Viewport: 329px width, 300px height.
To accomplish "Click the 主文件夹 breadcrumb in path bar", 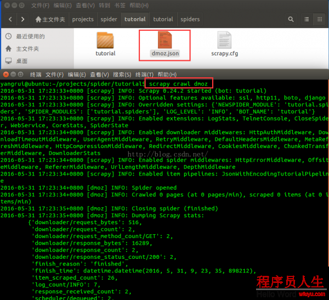I will coord(50,19).
